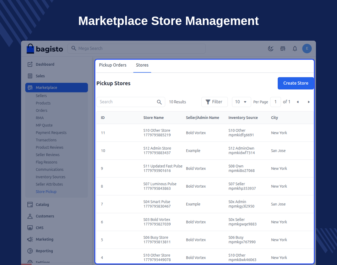The width and height of the screenshot is (337, 265).
Task: Click the Sales sidebar icon
Action: click(x=30, y=76)
